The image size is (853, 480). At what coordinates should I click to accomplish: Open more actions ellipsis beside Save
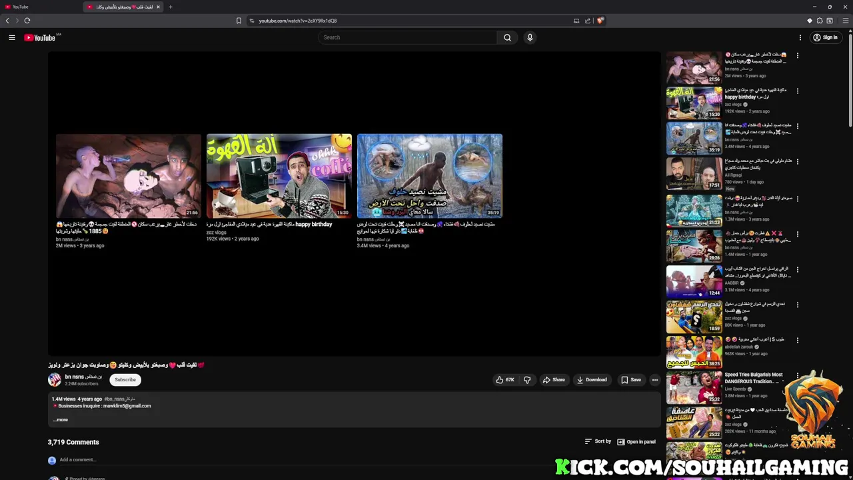pos(654,380)
